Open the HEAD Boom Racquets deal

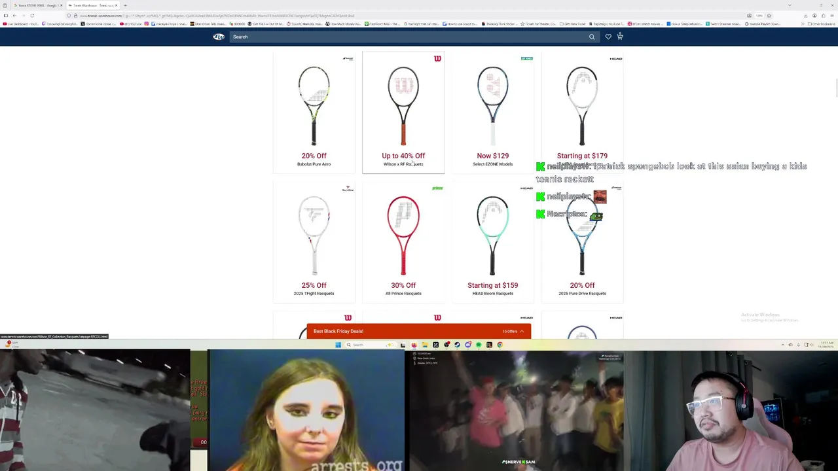[x=492, y=242]
